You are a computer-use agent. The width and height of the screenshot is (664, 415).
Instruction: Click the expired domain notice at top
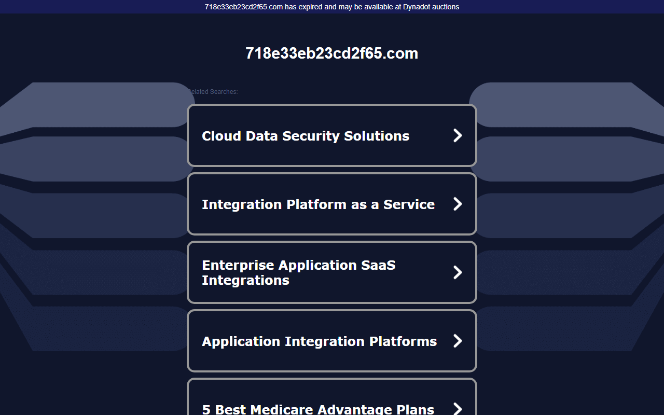(x=332, y=7)
